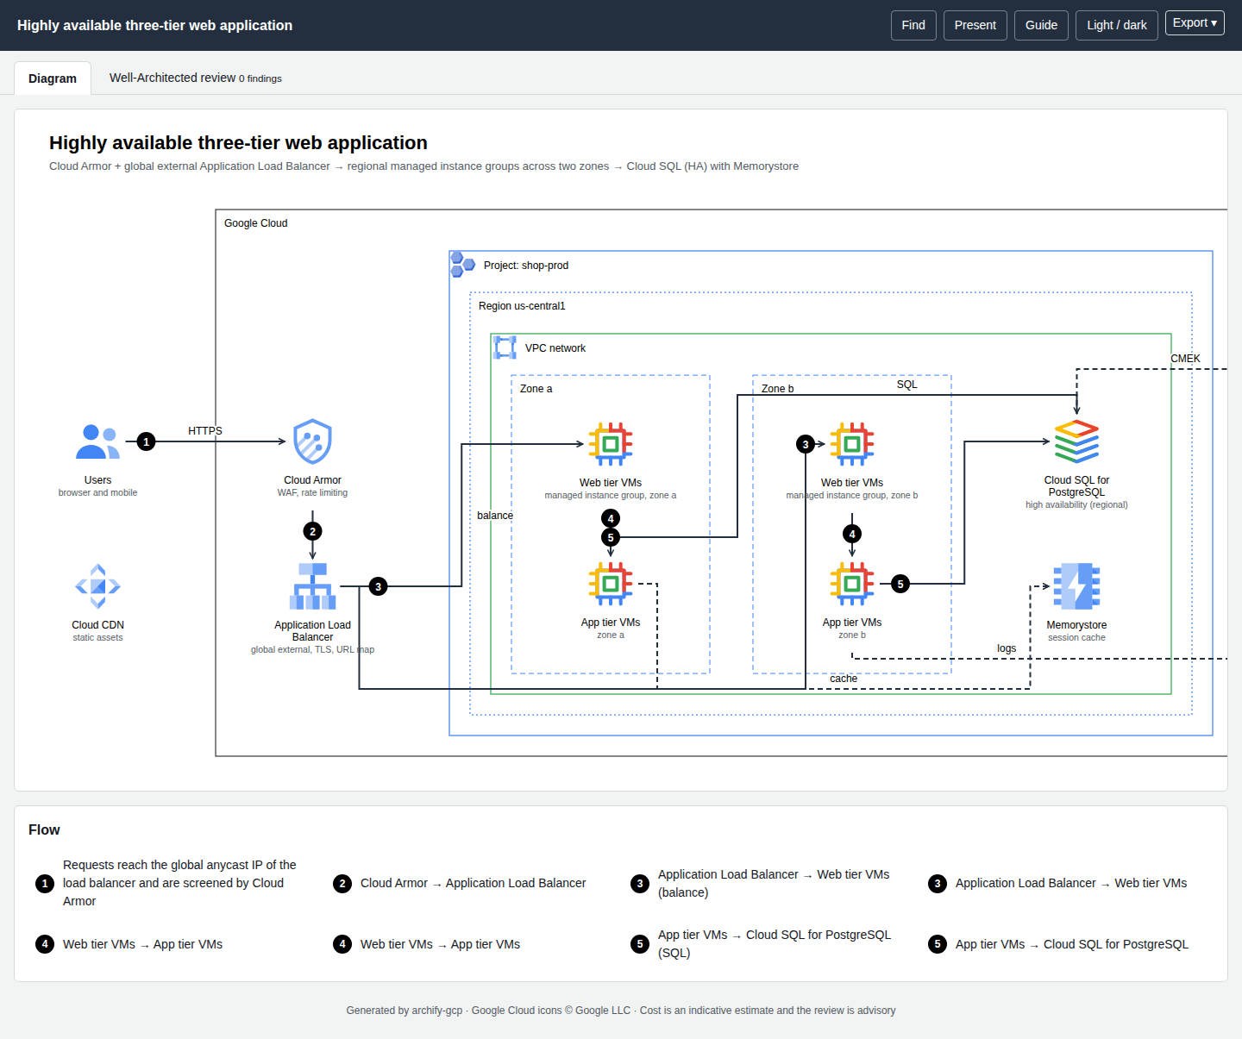Image resolution: width=1242 pixels, height=1039 pixels.
Task: Click the 'Region us-central1' label
Action: point(522,306)
